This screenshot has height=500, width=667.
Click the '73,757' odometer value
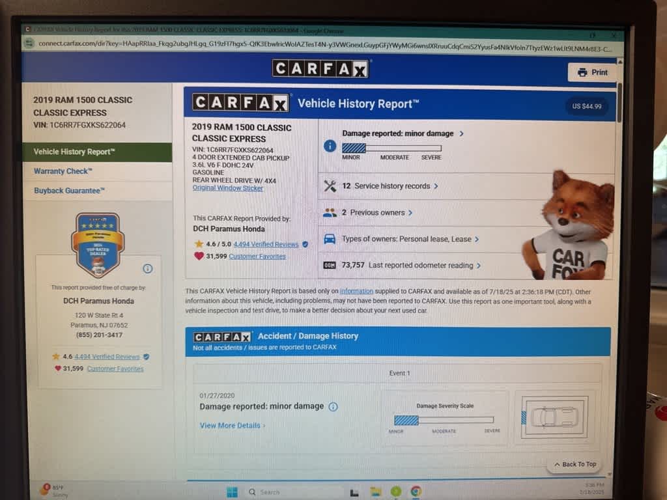coord(352,266)
